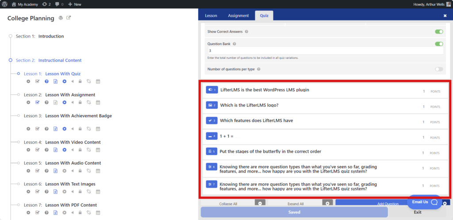
Task: Open Howdy, Arthur Wells account menu
Action: tap(432, 4)
